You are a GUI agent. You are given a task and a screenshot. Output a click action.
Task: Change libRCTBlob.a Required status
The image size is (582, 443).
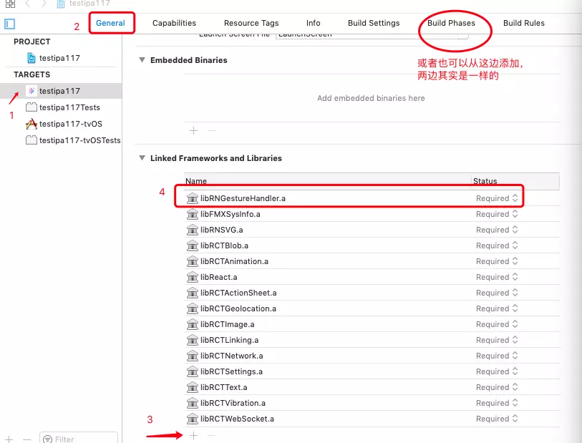(497, 245)
